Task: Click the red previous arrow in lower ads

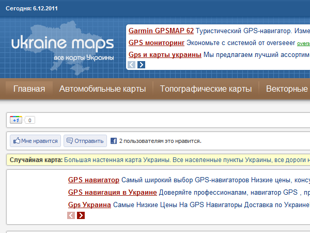Action: (x=71, y=215)
